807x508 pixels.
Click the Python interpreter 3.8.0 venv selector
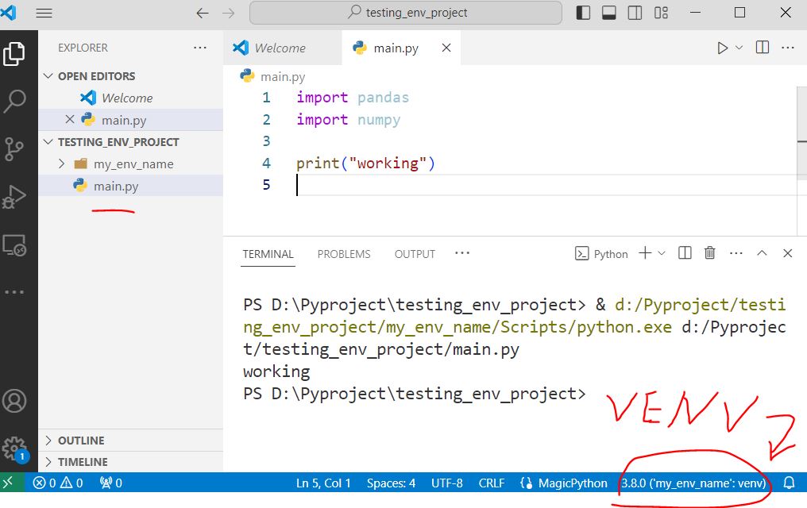693,483
